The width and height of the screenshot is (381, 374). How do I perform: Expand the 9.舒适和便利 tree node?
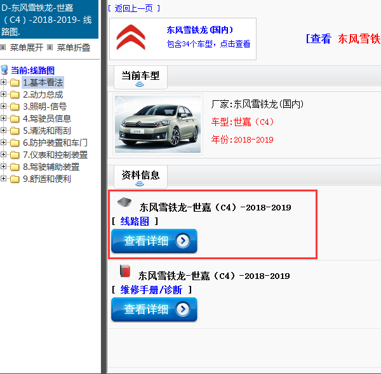(x=3, y=179)
